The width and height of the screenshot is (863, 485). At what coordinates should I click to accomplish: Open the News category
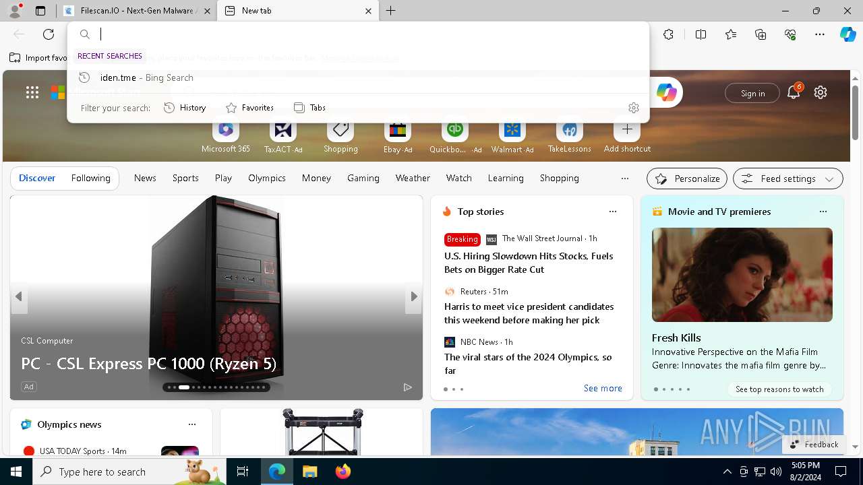(145, 178)
